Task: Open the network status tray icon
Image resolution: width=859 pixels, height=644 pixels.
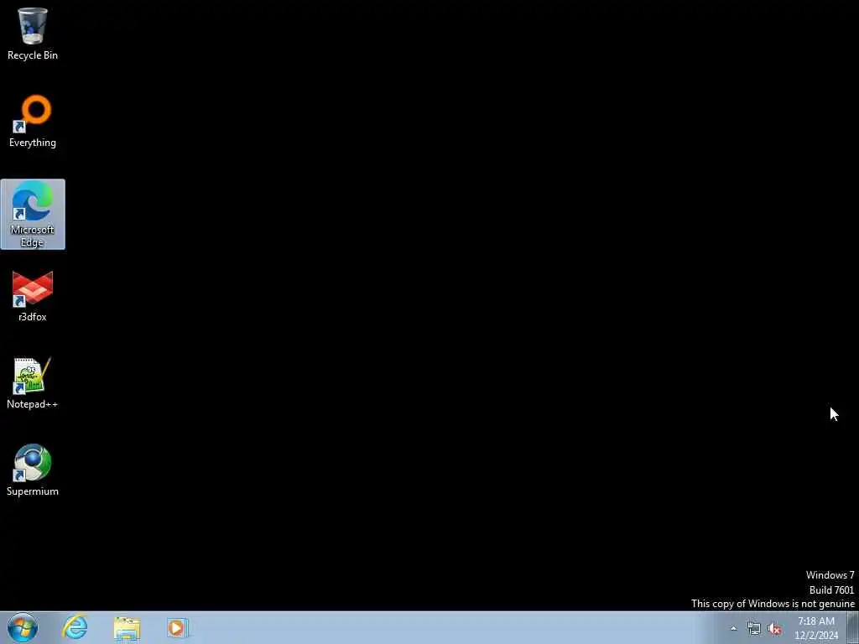Action: click(754, 629)
